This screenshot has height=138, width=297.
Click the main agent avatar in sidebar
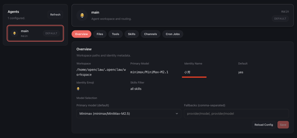(14, 33)
